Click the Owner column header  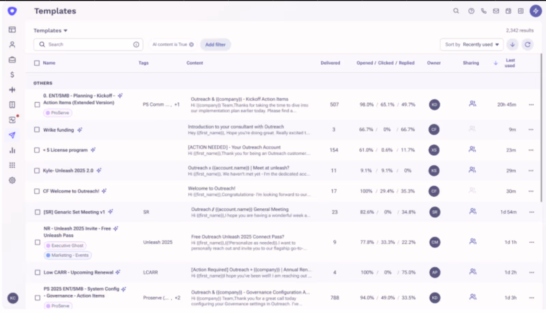tap(434, 63)
